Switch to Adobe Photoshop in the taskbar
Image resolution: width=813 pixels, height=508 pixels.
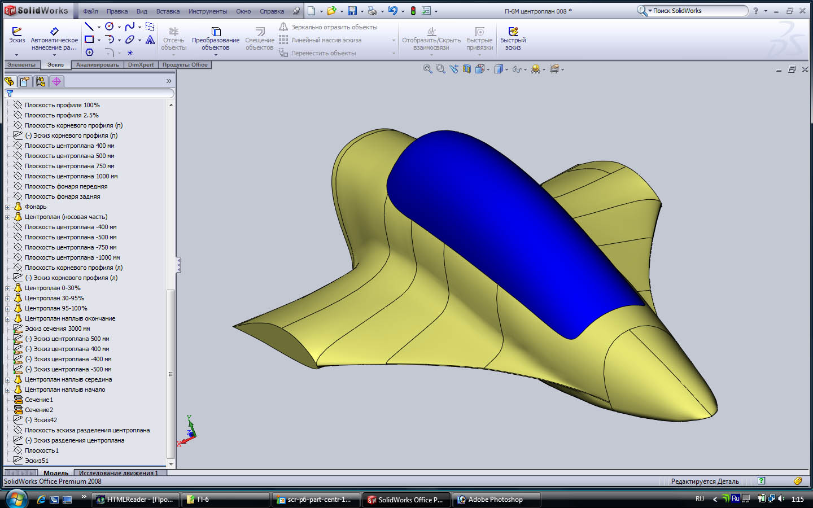[x=496, y=500]
